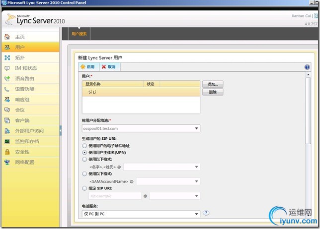
Task: Click the 状态 column header
Action: coord(151,84)
